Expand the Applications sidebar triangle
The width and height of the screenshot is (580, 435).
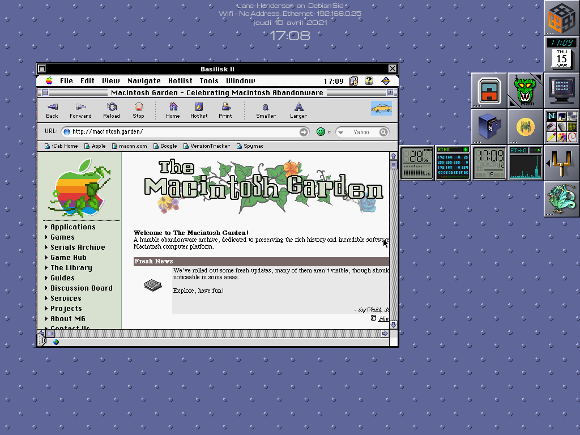pyautogui.click(x=46, y=227)
